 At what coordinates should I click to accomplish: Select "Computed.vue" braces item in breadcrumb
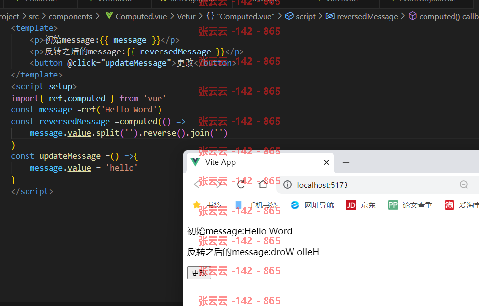(245, 17)
